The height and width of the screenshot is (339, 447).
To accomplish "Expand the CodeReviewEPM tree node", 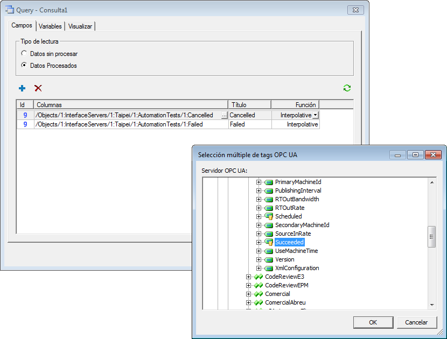I will (x=248, y=285).
